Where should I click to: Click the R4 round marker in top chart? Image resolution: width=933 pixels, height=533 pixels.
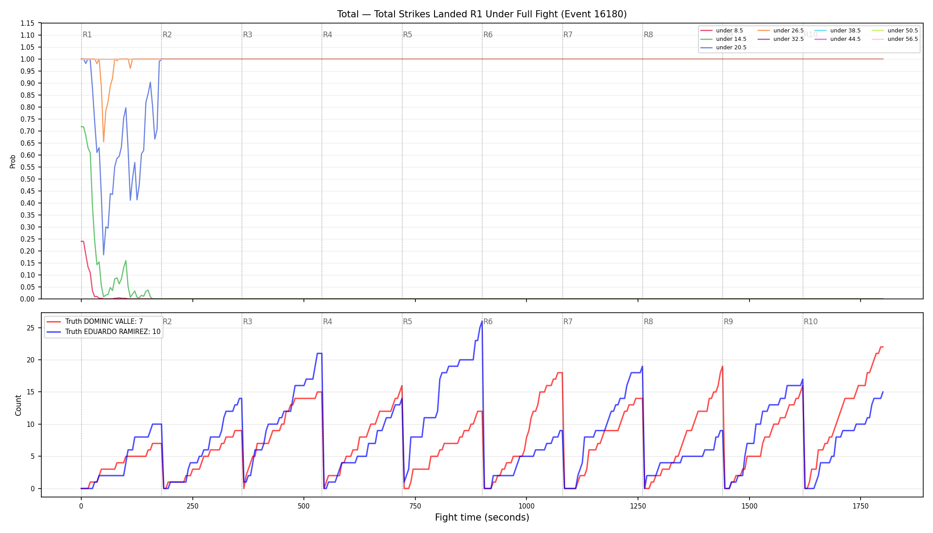(327, 35)
